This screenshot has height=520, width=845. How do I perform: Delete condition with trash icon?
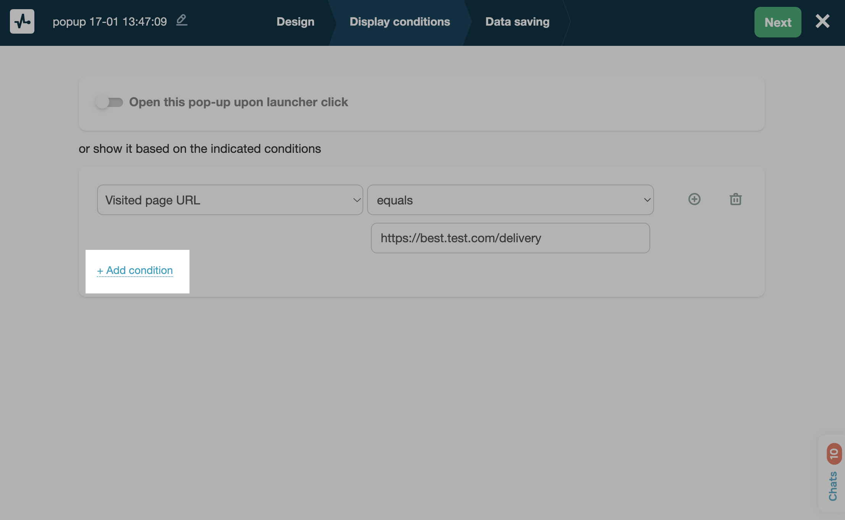(735, 199)
